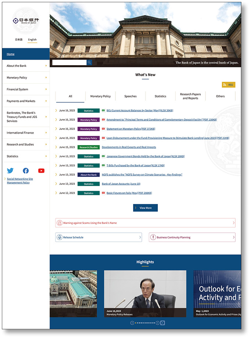Screen dimensions: 250x338
Task: Go to next Highlights slide arrow
Action: [158, 323]
